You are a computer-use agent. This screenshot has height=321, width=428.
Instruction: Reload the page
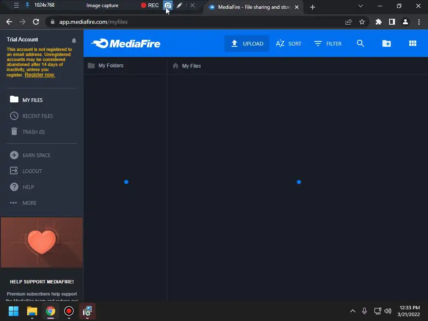click(x=36, y=22)
